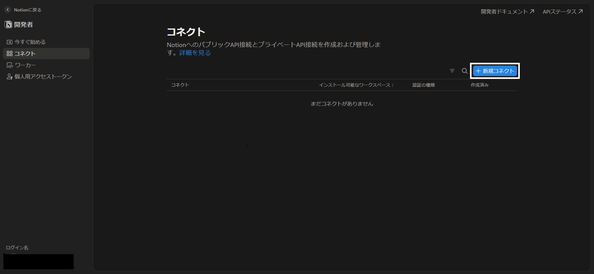Open the 開発者ドキュメント link
The height and width of the screenshot is (274, 594).
coord(507,12)
